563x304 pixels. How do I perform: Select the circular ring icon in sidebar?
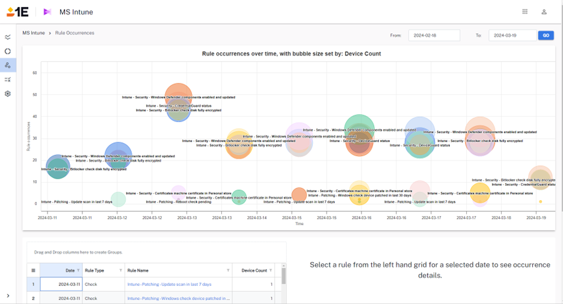[x=8, y=51]
